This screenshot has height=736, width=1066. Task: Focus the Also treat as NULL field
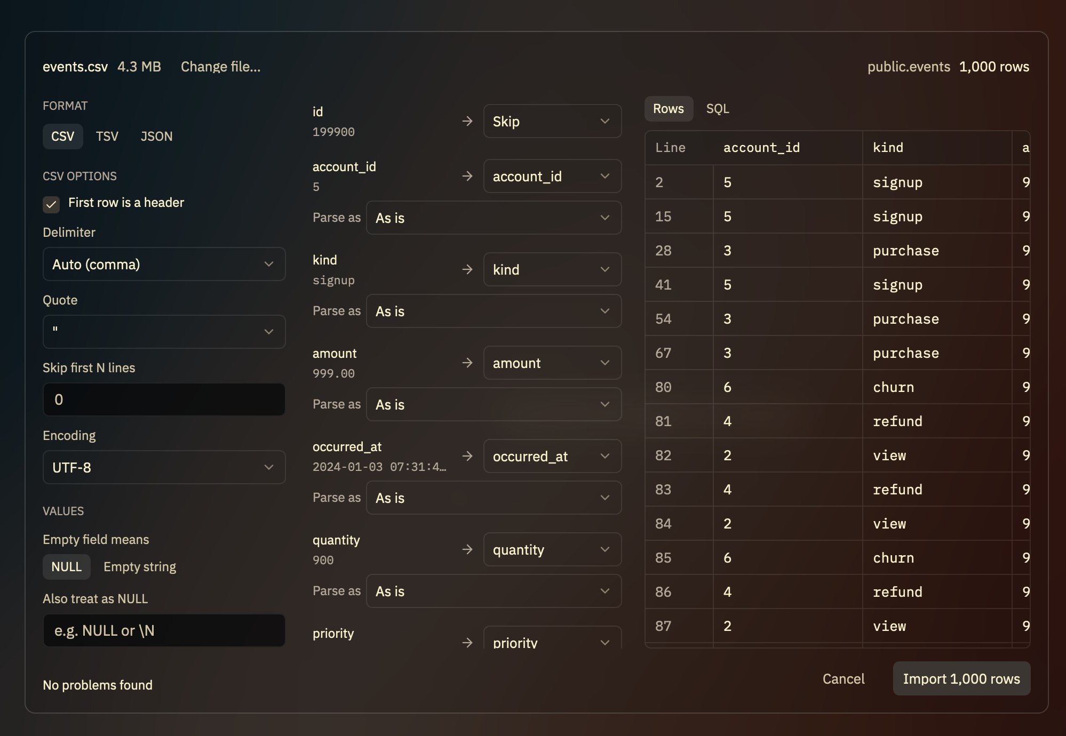pyautogui.click(x=164, y=630)
